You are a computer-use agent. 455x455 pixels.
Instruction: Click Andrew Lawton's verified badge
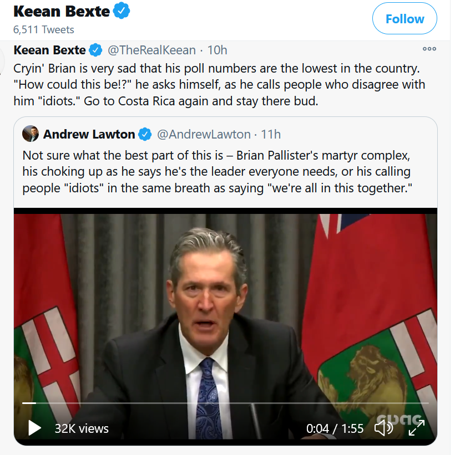pyautogui.click(x=145, y=134)
